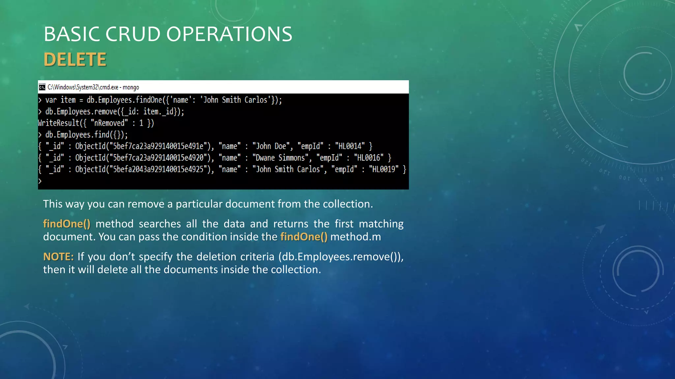Image resolution: width=675 pixels, height=379 pixels.
Task: Click the Dwane Simmons HL0016 record row
Action: tap(214, 158)
